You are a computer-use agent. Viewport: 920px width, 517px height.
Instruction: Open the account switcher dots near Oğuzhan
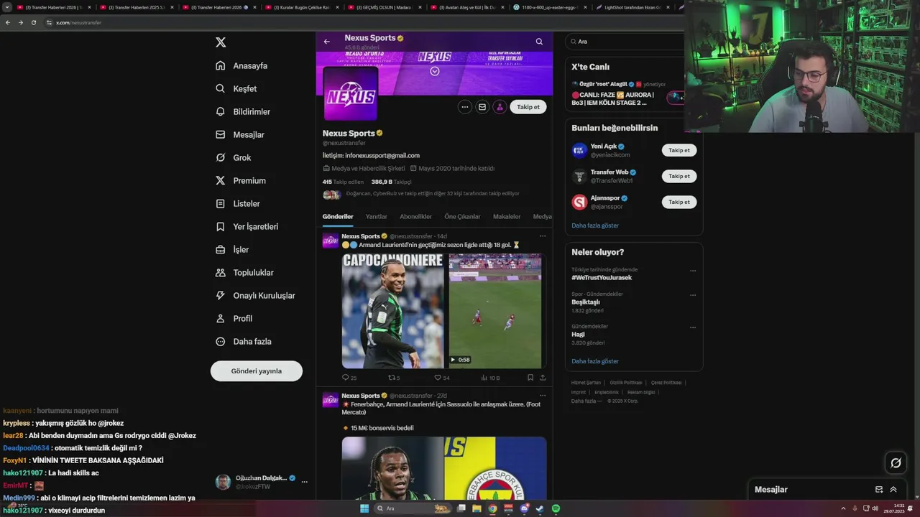[x=305, y=482]
